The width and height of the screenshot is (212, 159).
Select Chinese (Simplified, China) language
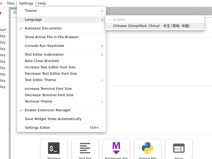click(151, 26)
